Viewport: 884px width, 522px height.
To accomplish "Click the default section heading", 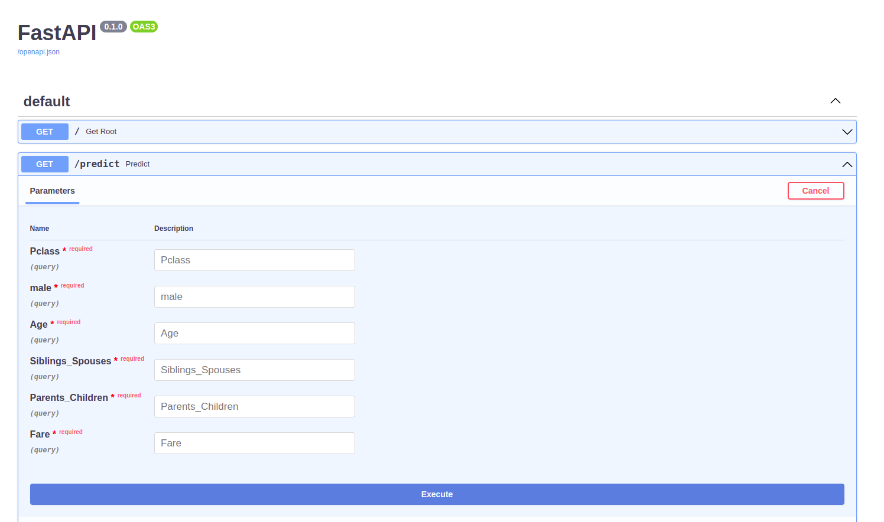I will click(47, 102).
